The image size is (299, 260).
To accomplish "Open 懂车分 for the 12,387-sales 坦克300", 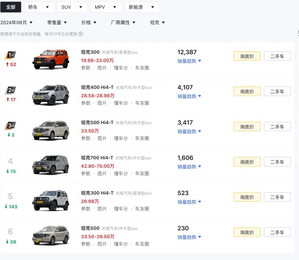I will coord(121,68).
